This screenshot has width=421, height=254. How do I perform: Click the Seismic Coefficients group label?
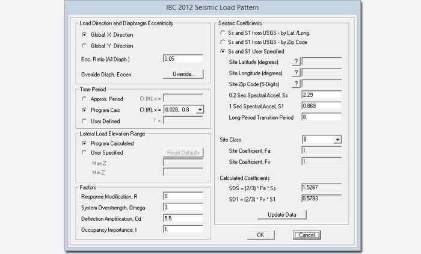[x=240, y=23]
